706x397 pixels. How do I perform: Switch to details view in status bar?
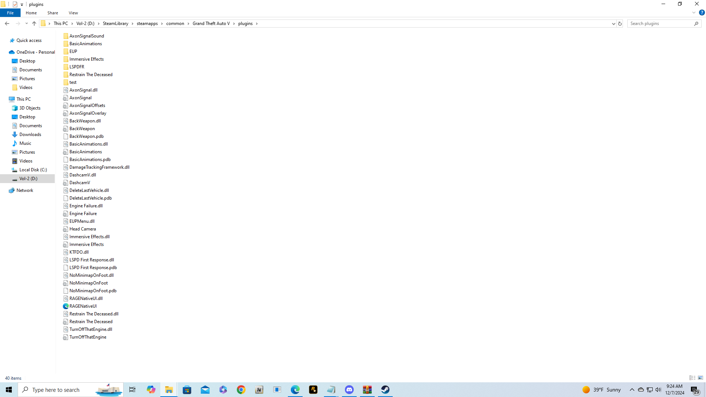pos(692,378)
